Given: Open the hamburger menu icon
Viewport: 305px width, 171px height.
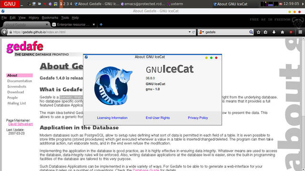Looking at the screenshot, I should pyautogui.click(x=300, y=32).
